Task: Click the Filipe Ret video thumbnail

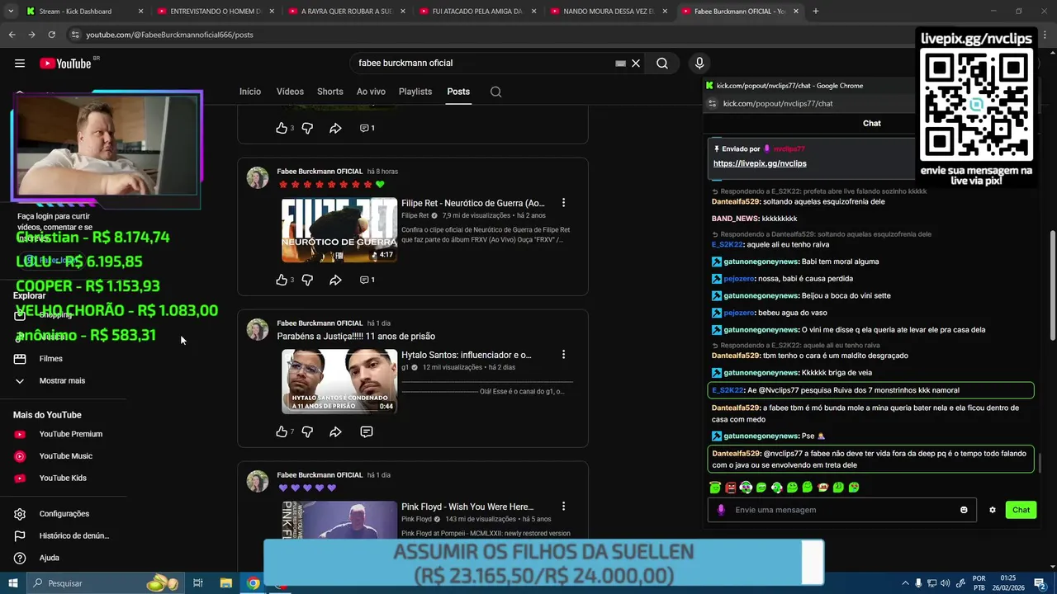Action: click(x=339, y=230)
